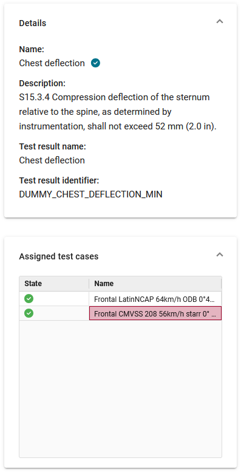Collapse the Details panel chevron
241x472 pixels.
click(220, 21)
